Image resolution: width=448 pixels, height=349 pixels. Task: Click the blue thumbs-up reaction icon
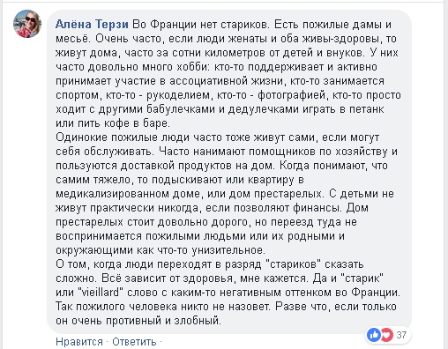click(374, 335)
